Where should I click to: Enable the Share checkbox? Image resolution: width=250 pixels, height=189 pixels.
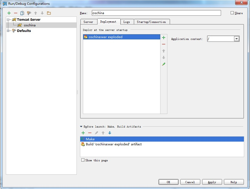click(x=232, y=13)
